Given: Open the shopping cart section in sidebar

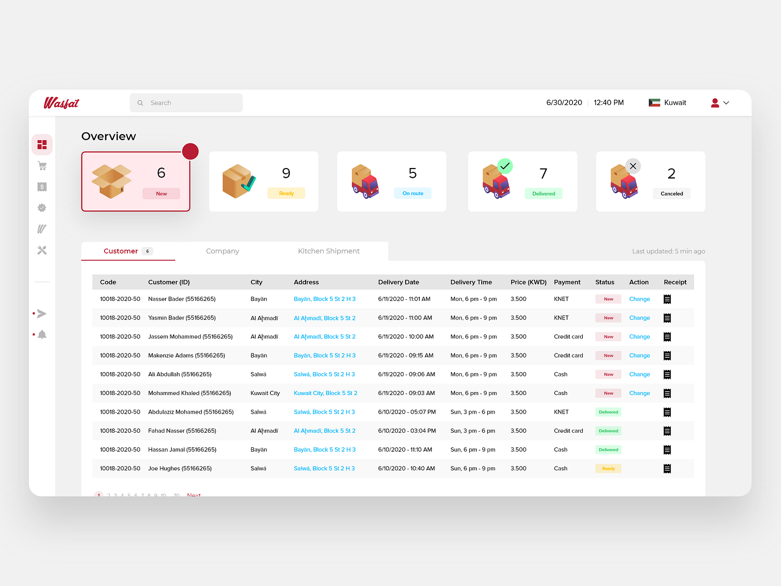Looking at the screenshot, I should tap(42, 166).
